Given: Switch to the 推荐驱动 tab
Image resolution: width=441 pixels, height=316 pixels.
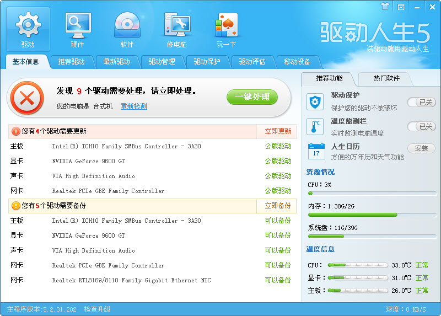Looking at the screenshot, I should (71, 62).
